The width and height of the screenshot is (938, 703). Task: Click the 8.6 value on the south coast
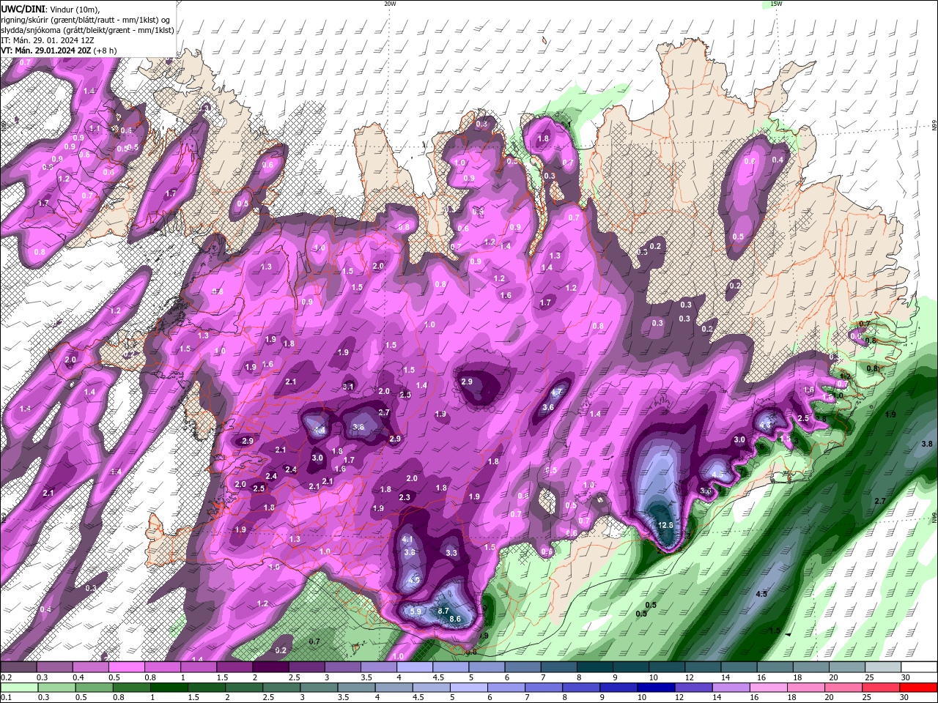454,620
